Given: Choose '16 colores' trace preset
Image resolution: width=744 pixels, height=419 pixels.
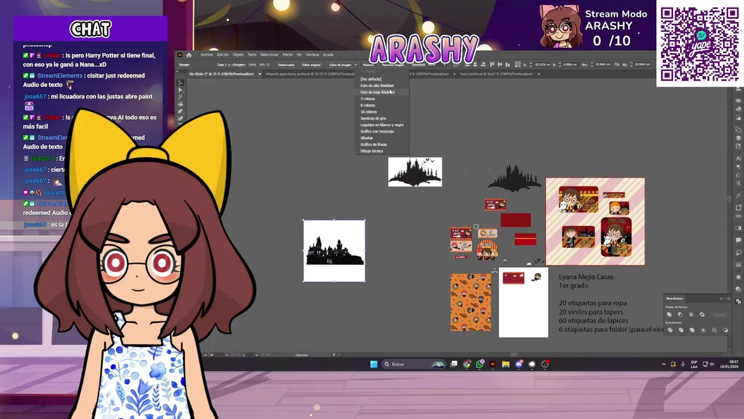Looking at the screenshot, I should [x=369, y=112].
